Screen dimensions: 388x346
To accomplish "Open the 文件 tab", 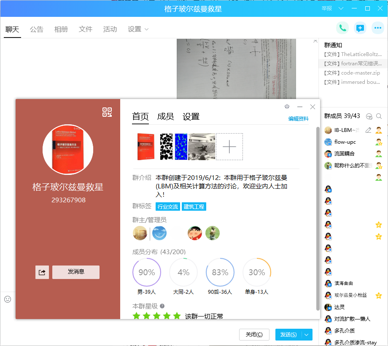I will point(85,29).
